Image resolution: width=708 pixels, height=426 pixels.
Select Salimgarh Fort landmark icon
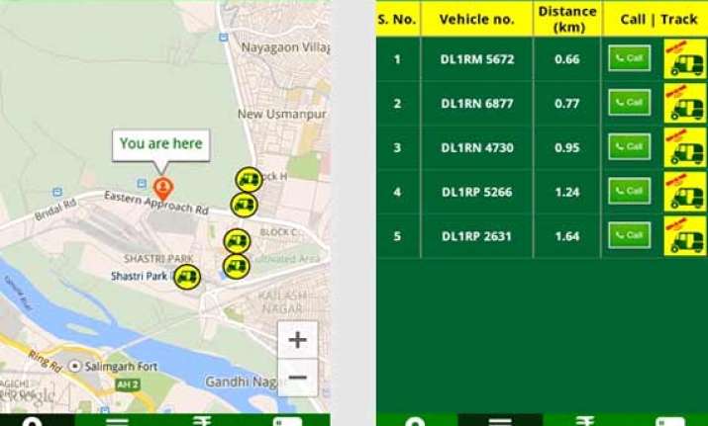click(x=74, y=366)
